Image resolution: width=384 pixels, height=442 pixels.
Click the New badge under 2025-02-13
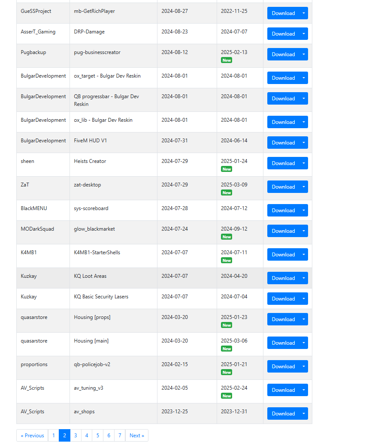point(227,60)
